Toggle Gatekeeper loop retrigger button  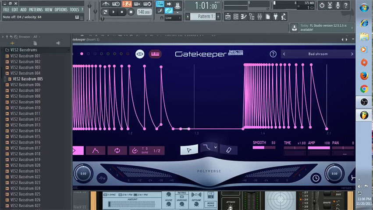coord(117,150)
